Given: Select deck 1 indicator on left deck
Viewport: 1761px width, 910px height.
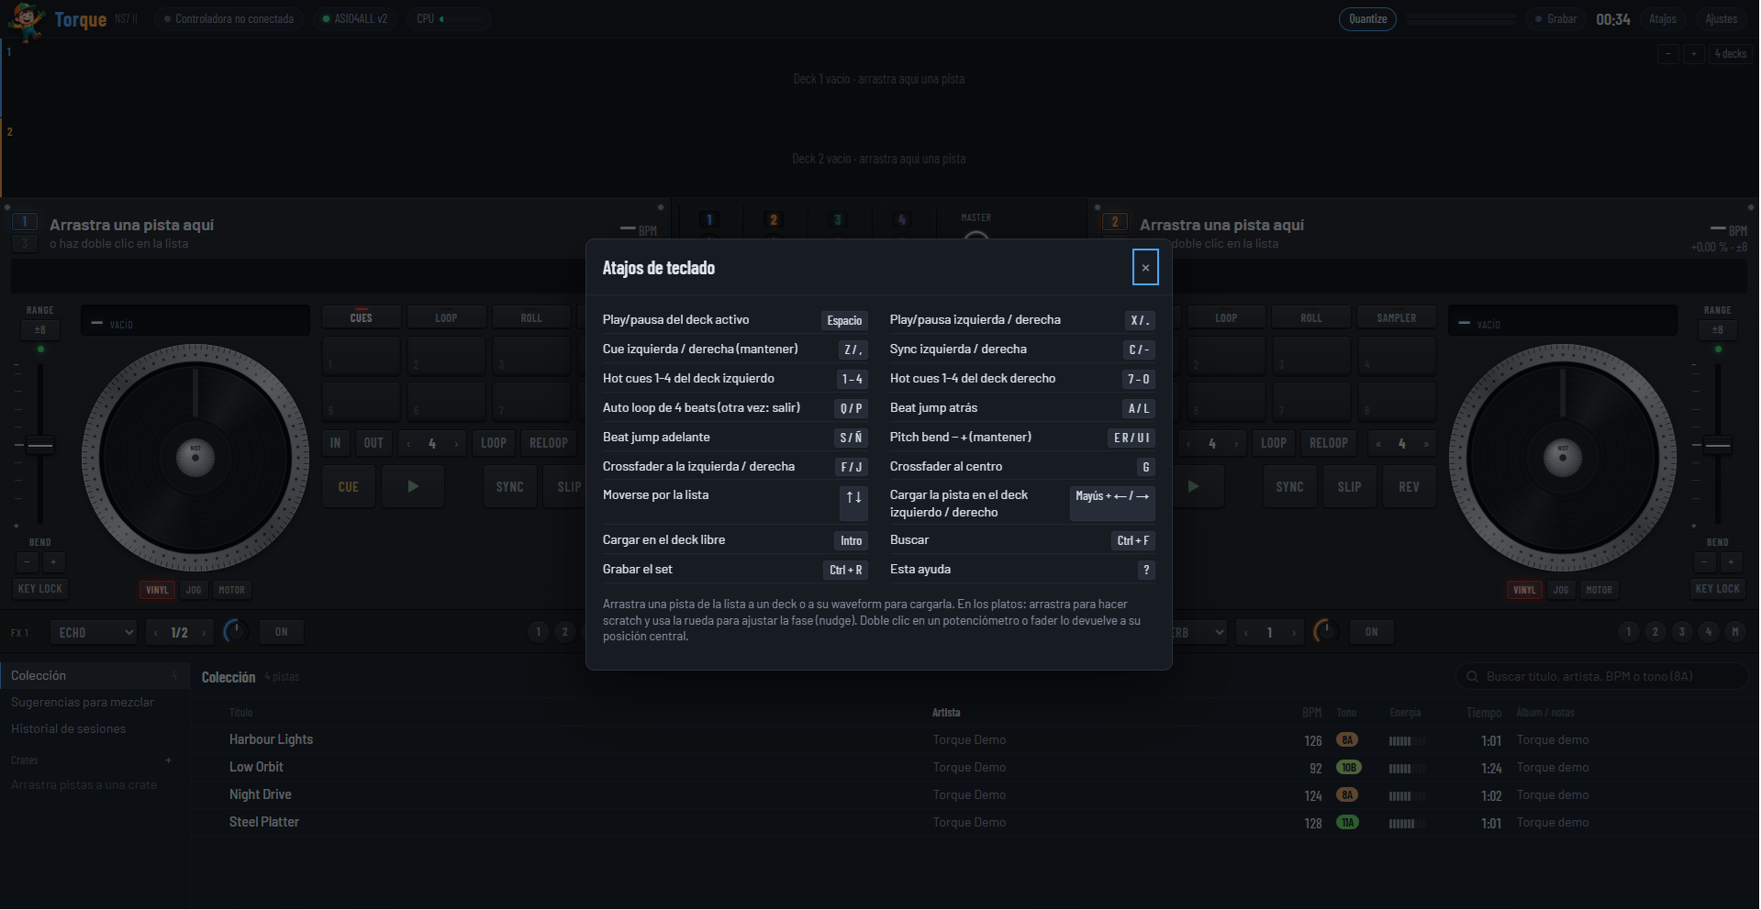Looking at the screenshot, I should pos(25,221).
